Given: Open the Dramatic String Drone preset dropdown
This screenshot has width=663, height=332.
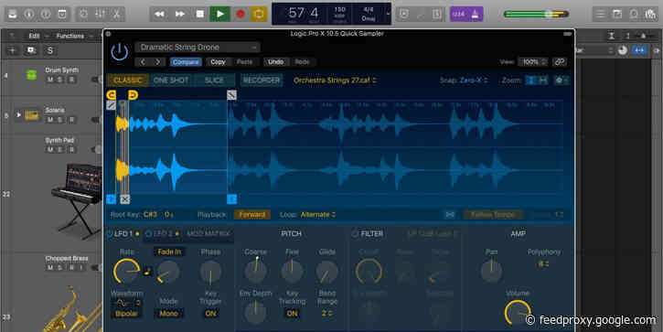Looking at the screenshot, I should click(198, 47).
